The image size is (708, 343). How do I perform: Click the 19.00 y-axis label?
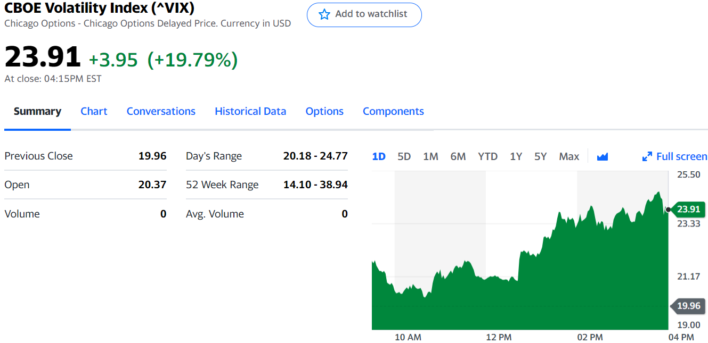point(689,325)
